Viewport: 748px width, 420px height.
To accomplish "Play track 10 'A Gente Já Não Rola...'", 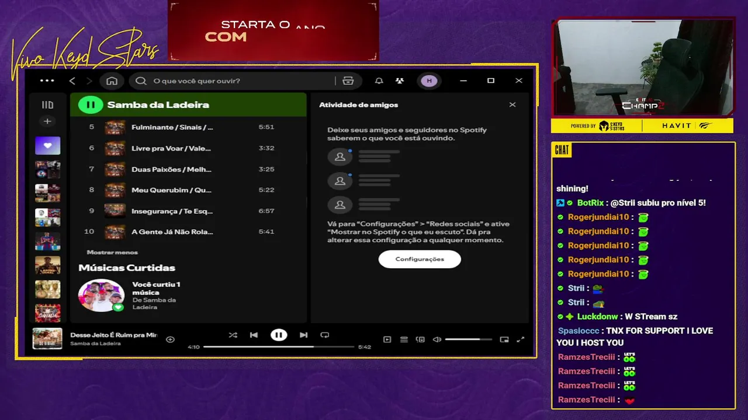I will click(188, 232).
